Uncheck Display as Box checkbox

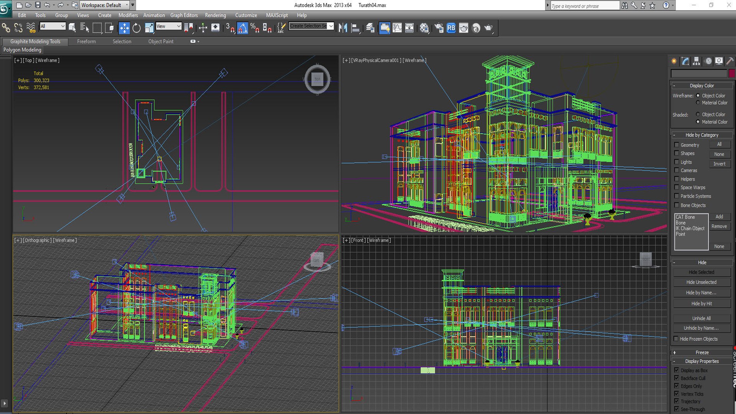tap(677, 370)
